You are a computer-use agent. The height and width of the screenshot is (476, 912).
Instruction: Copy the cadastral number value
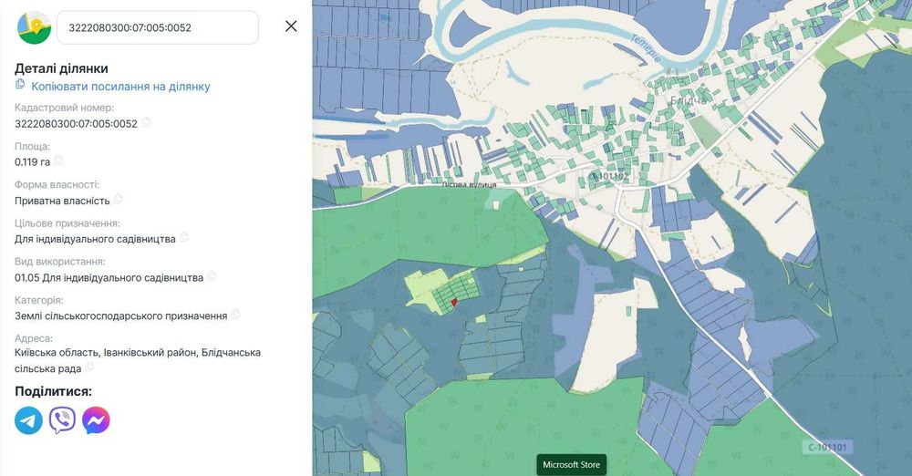click(x=146, y=122)
